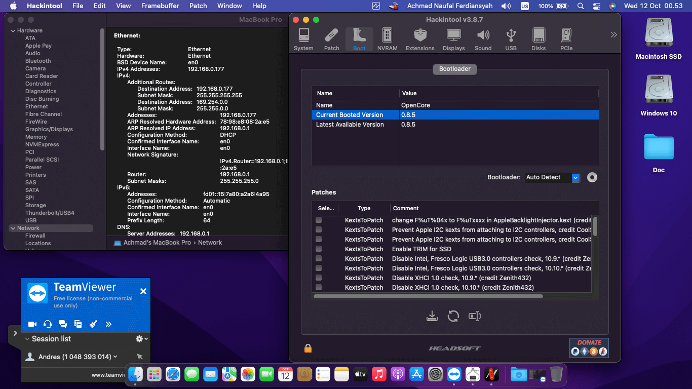Show more Hackintool toolbar items chevron
692x389 pixels.
point(613,35)
